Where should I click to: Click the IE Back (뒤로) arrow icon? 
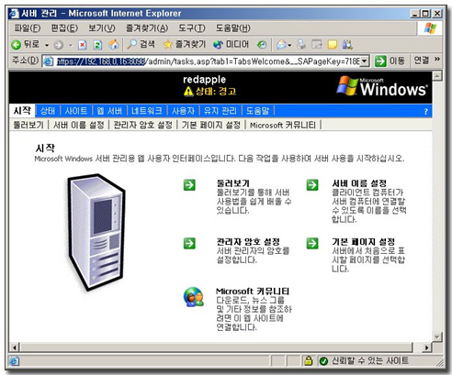pos(16,45)
